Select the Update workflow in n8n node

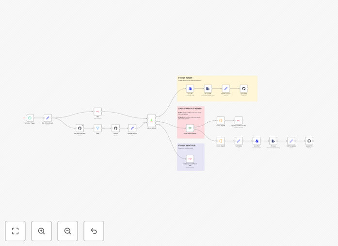pyautogui.click(x=239, y=120)
